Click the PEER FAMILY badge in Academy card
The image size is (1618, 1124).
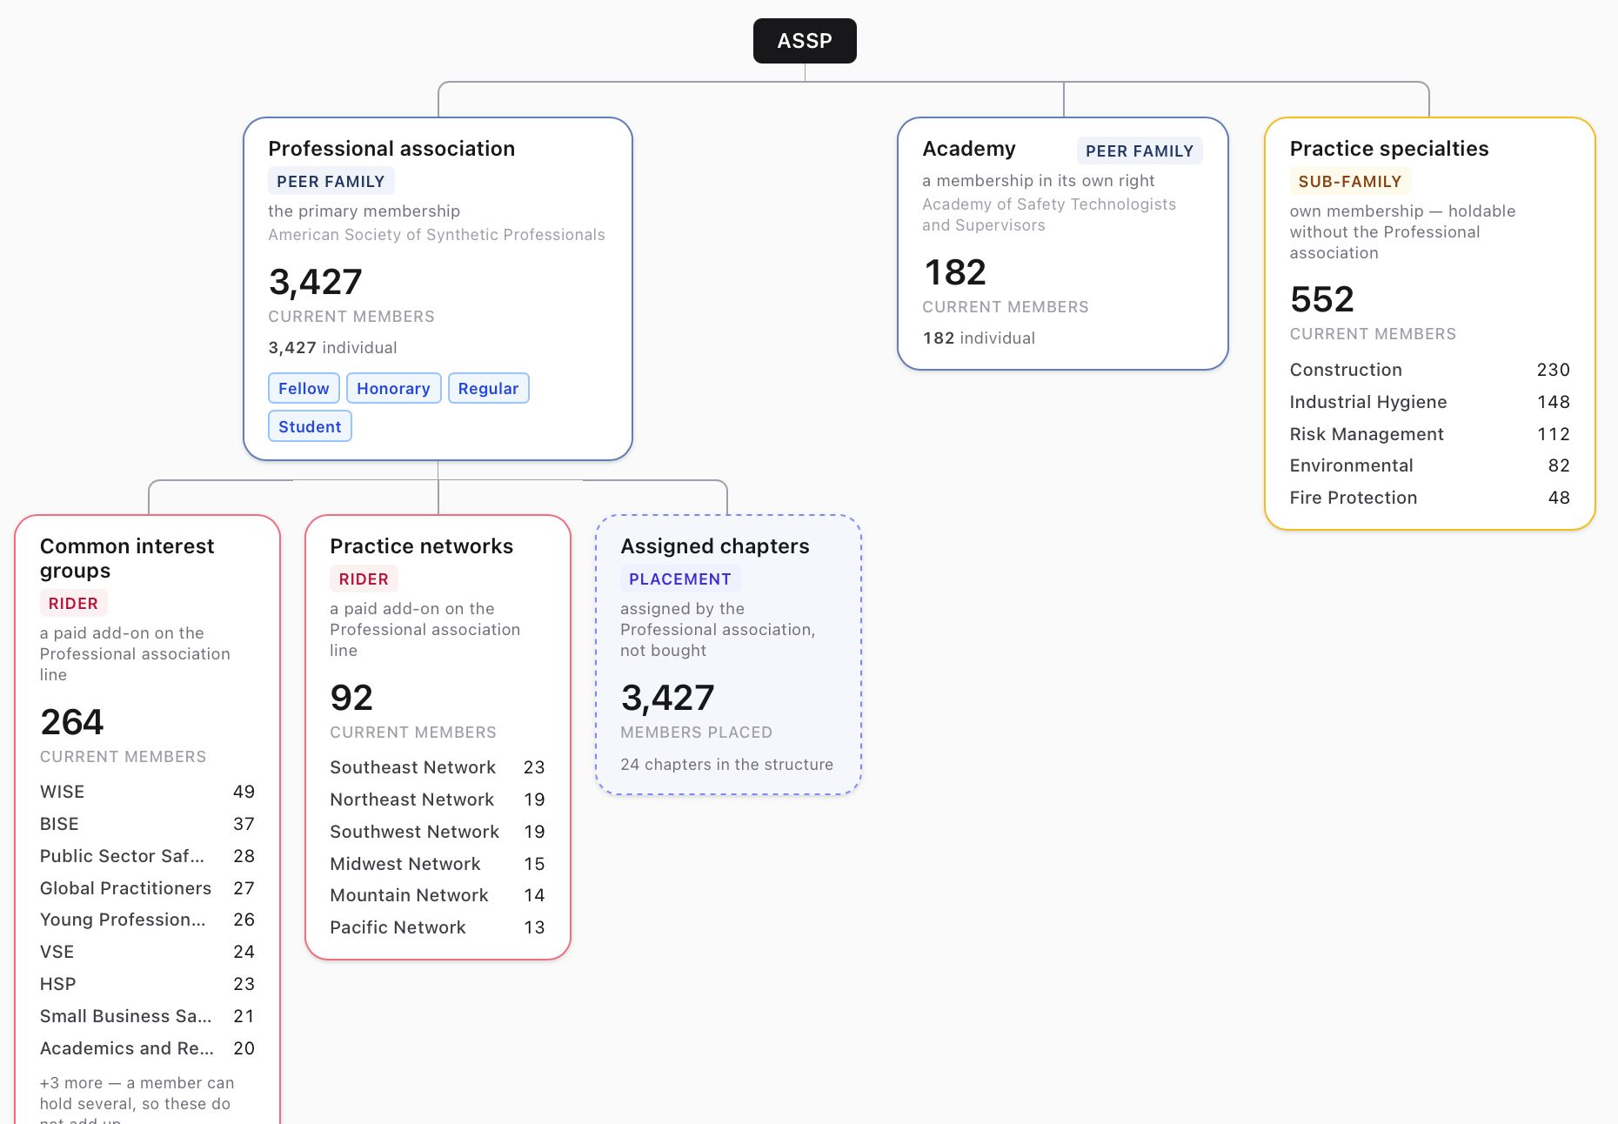1140,151
